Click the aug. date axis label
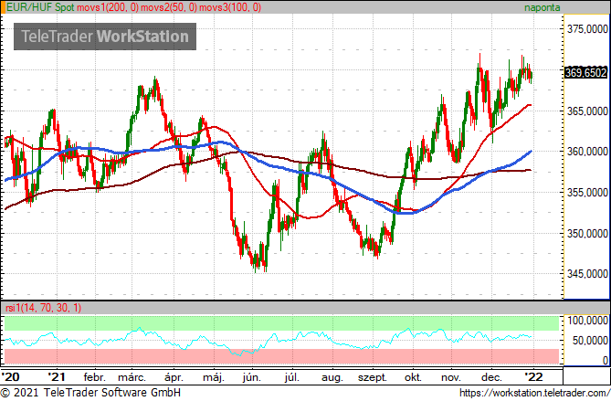This screenshot has width=611, height=401. click(x=332, y=377)
